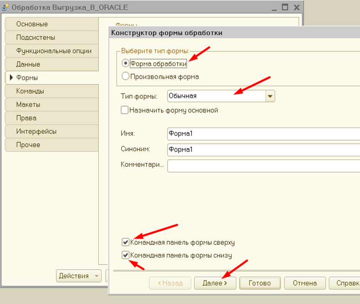Select the Основные tab
The image size is (360, 304).
click(52, 24)
